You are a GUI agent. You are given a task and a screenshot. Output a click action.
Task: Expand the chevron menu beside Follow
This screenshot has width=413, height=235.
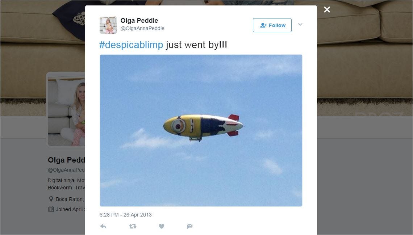click(300, 25)
